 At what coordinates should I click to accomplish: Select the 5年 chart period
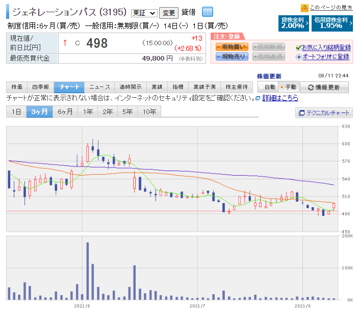pos(127,112)
